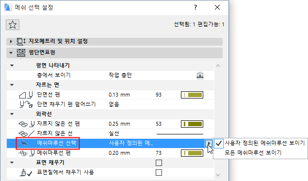Click the 단면 채우기 펜 덮어쓰기 icon

26,104
